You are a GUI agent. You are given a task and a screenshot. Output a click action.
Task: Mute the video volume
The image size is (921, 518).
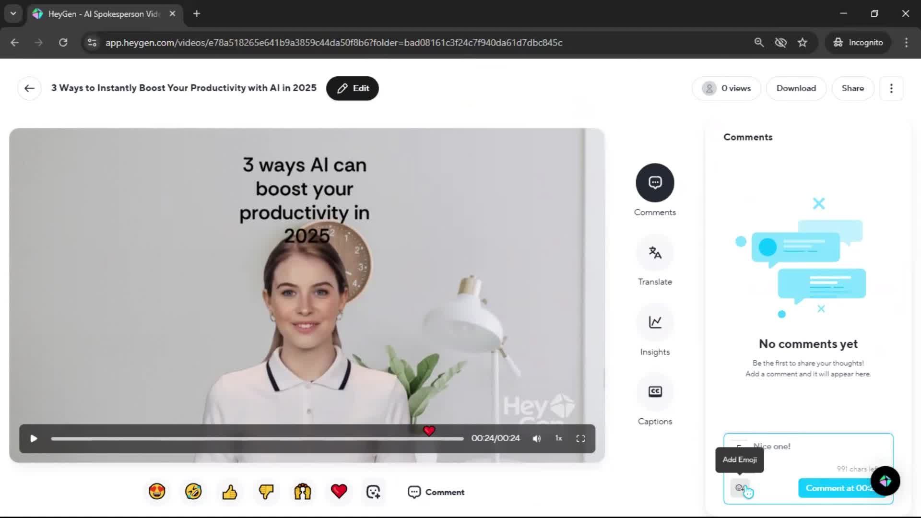pos(537,439)
